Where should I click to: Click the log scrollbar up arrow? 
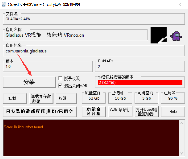click(x=182, y=123)
